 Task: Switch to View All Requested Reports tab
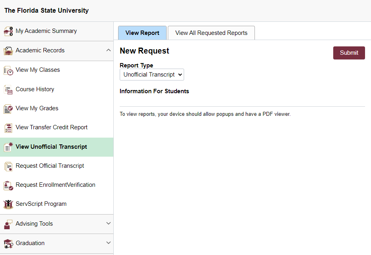point(211,33)
